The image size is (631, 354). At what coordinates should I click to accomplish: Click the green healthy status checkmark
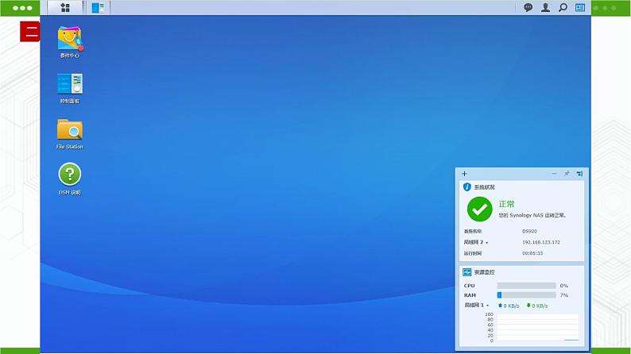pyautogui.click(x=479, y=209)
